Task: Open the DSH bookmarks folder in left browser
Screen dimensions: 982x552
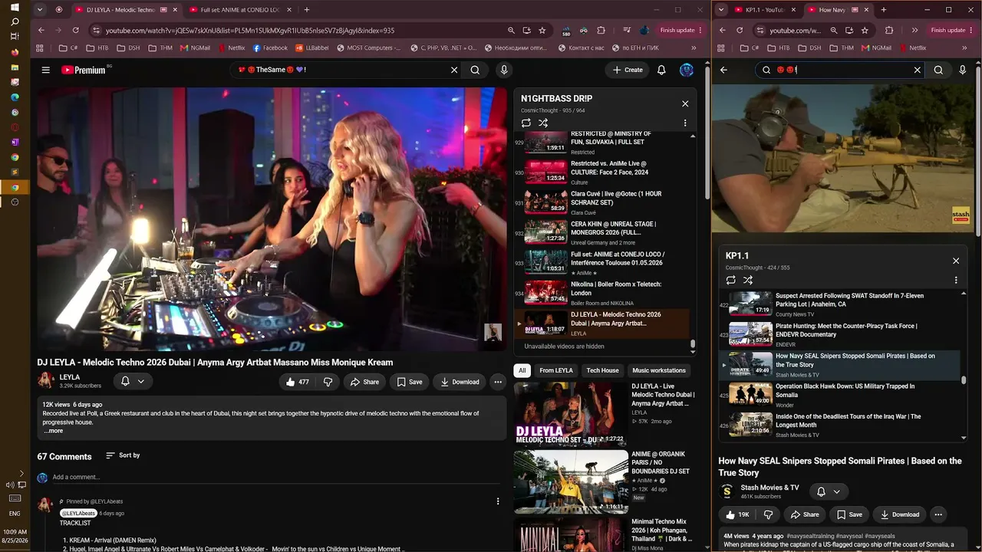Action: click(127, 48)
